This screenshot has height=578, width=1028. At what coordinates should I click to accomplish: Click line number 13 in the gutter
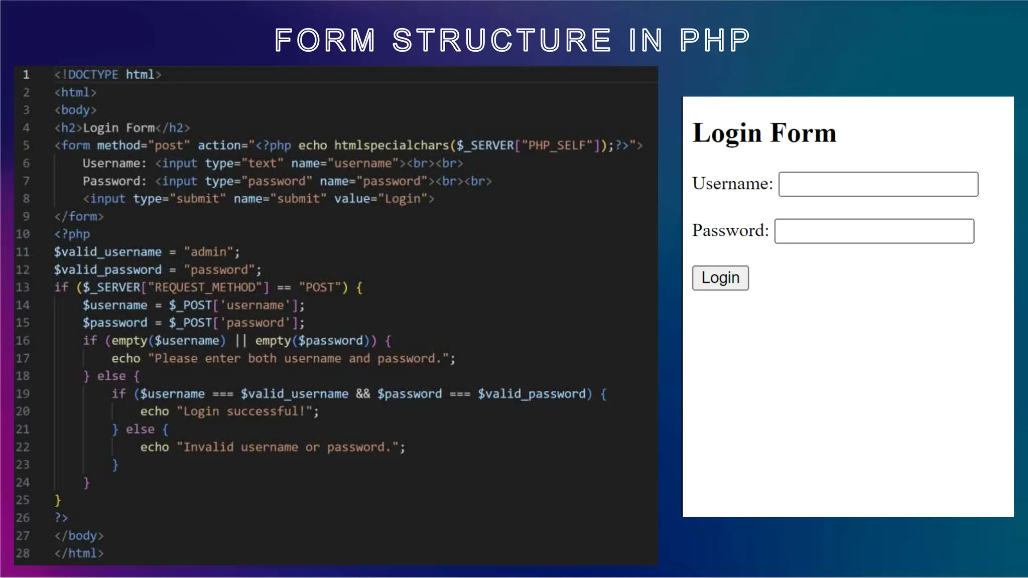point(23,287)
